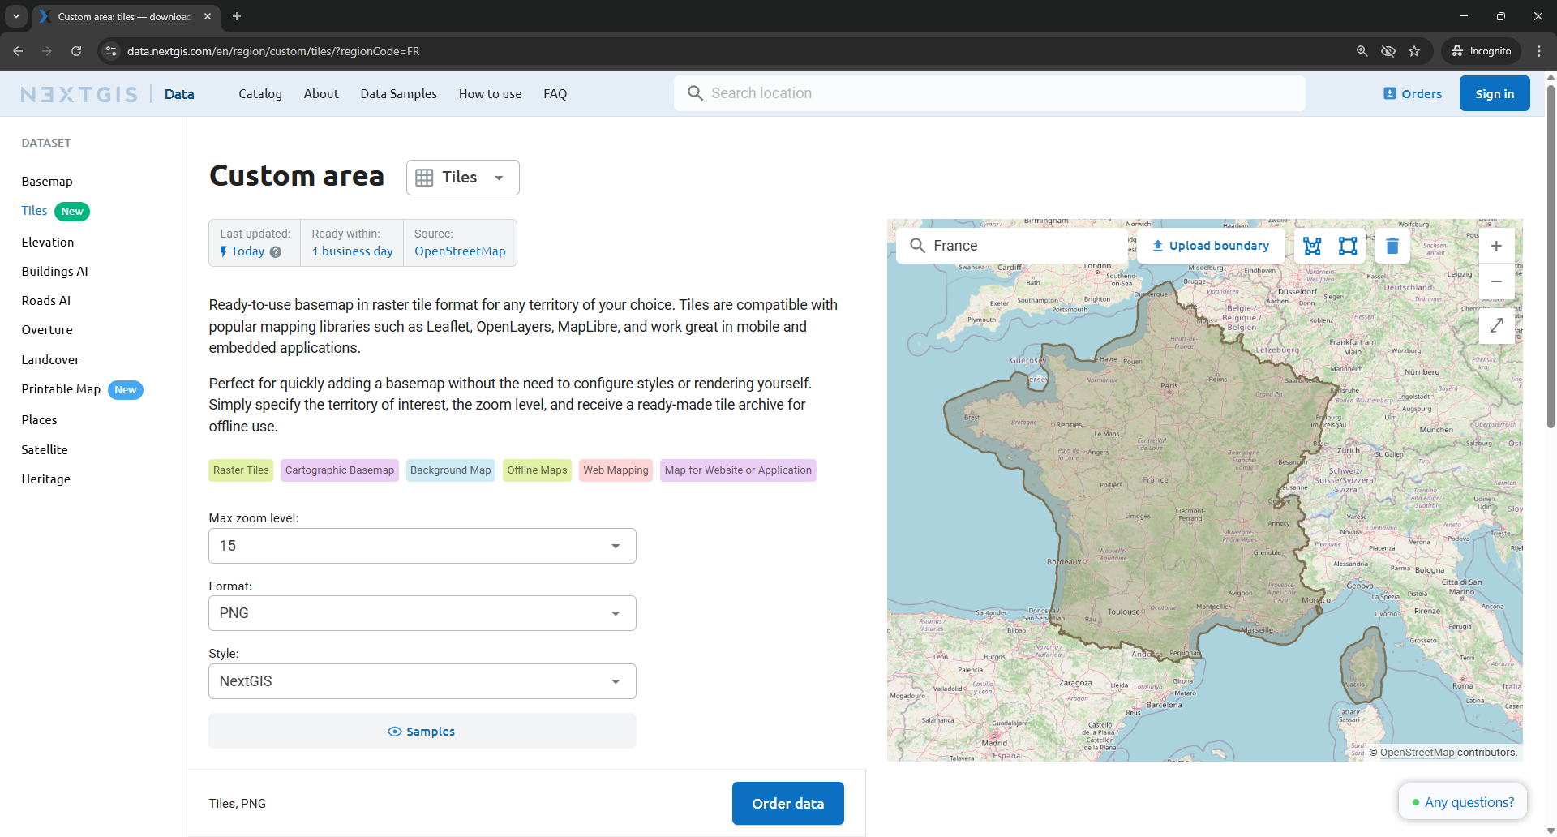Click the Search location field
This screenshot has height=837, width=1557.
point(989,93)
